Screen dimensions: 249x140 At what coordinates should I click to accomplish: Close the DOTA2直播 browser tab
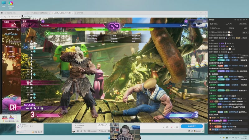[49, 13]
